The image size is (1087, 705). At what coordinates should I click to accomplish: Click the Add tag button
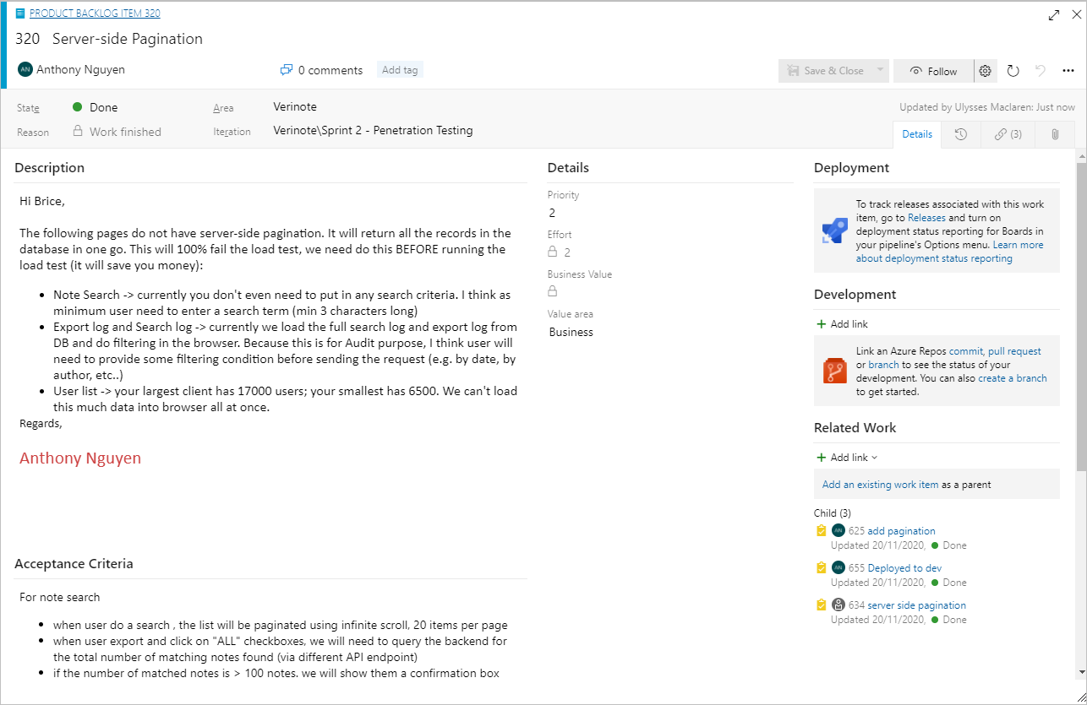click(x=400, y=70)
